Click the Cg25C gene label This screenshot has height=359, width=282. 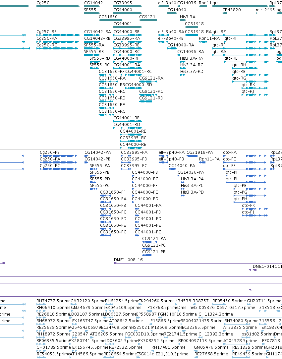click(43, 3)
